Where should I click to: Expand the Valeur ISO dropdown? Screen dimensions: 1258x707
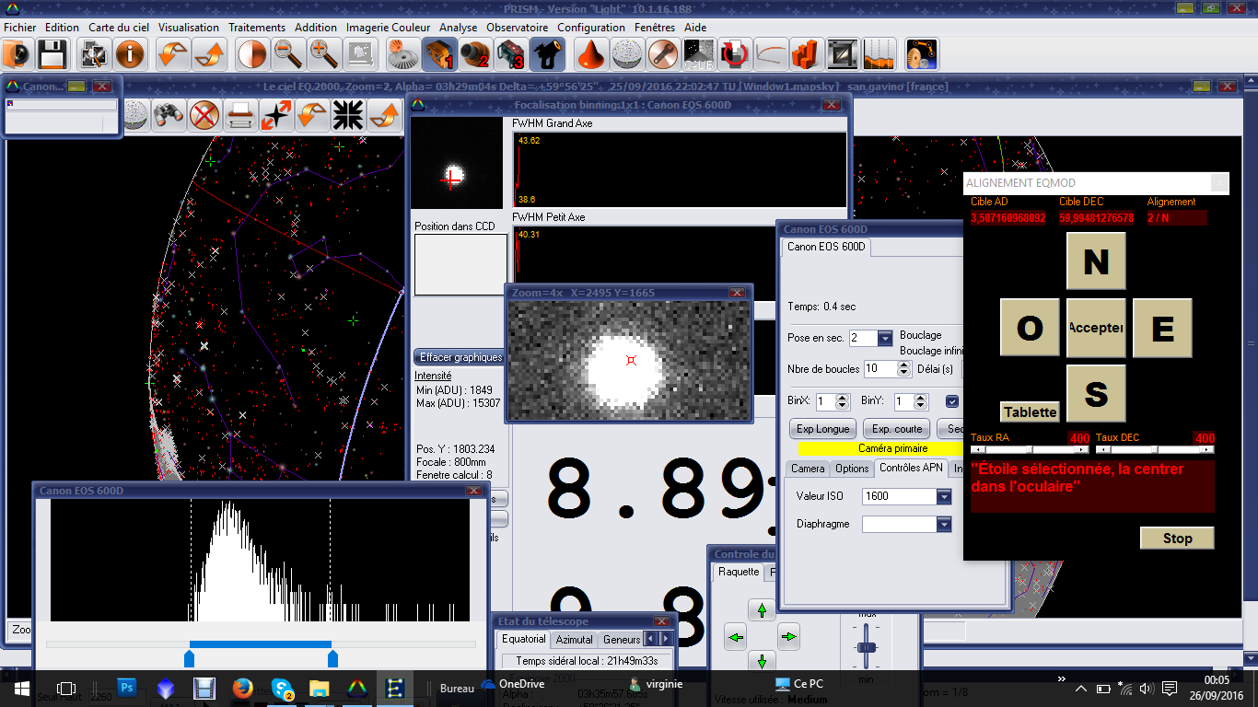pos(943,497)
